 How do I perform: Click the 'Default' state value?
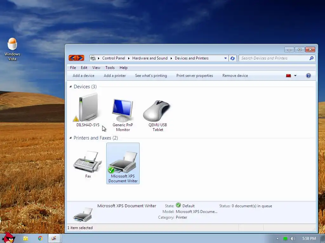(189, 206)
